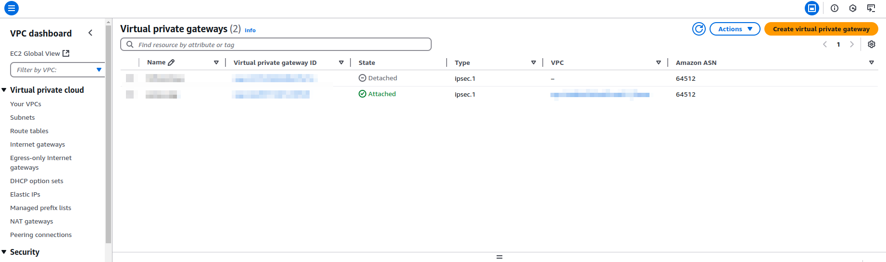Screen dimensions: 886x262
Task: Collapse the Virtual private cloud section
Action: click(x=4, y=90)
